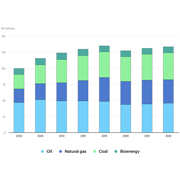
Task: Click the 2000 x-axis year label
Action: click(x=19, y=136)
